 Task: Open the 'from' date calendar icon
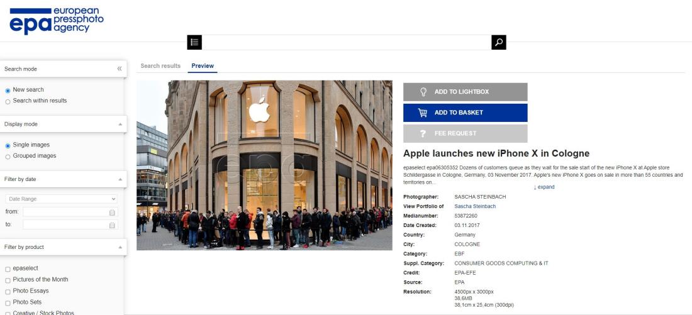coord(112,213)
